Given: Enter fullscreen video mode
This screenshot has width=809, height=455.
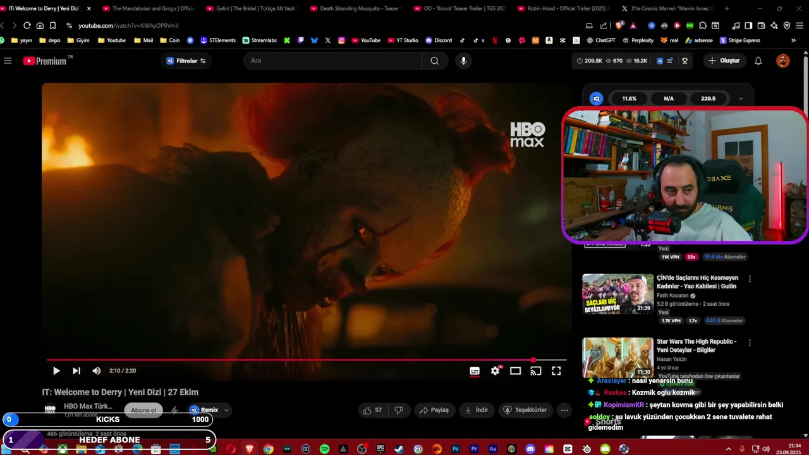Looking at the screenshot, I should pyautogui.click(x=556, y=371).
